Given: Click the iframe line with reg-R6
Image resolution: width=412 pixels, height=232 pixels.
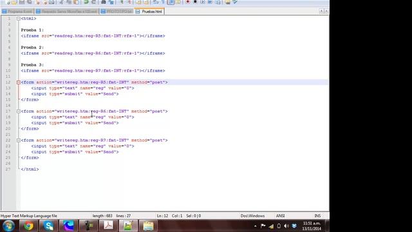Looking at the screenshot, I should pyautogui.click(x=93, y=53).
